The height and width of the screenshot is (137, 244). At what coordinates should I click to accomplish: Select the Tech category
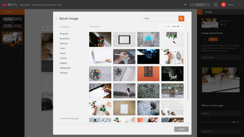tap(63, 48)
